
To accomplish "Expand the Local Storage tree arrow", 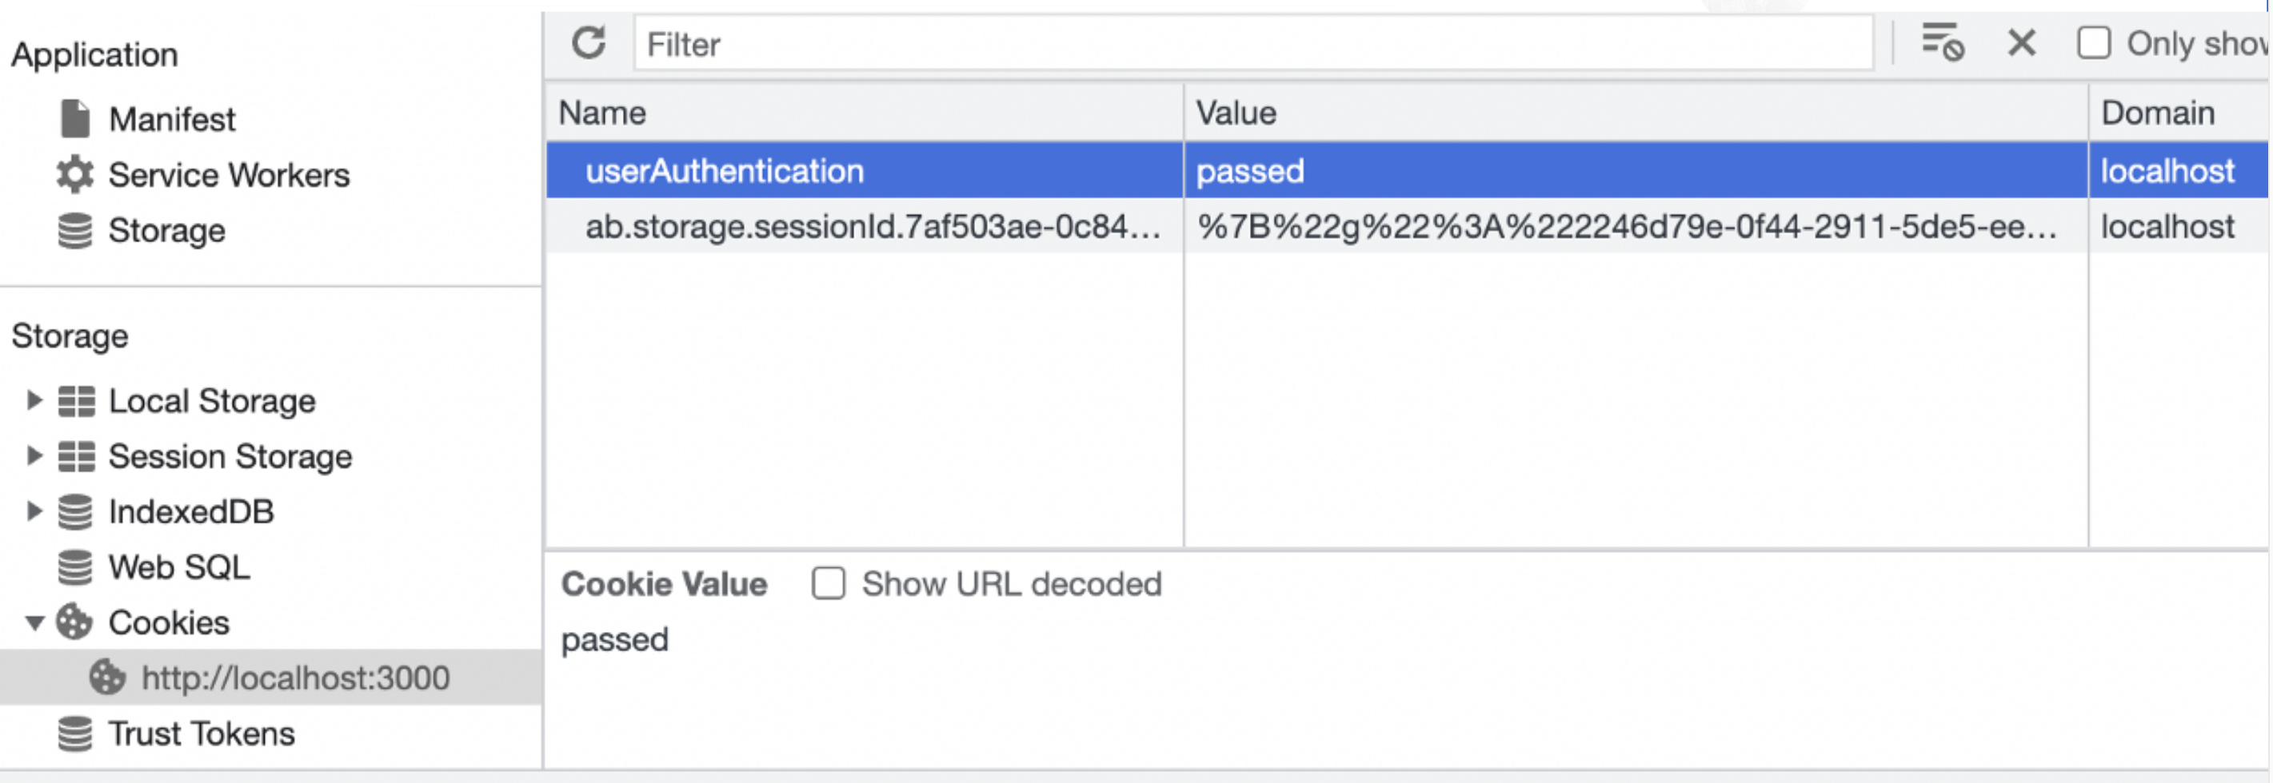I will click(34, 400).
